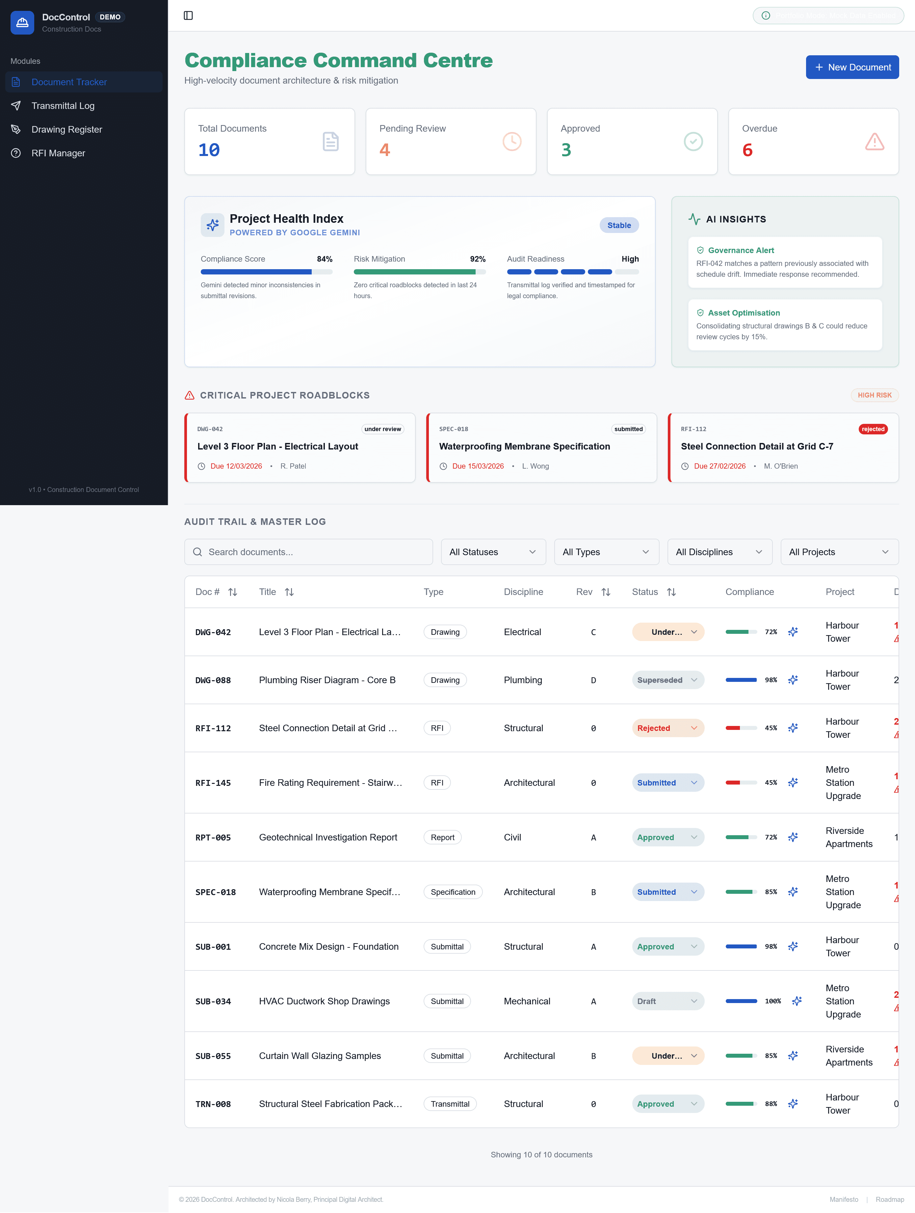Sort by Title column arrows
The width and height of the screenshot is (915, 1213).
point(289,592)
